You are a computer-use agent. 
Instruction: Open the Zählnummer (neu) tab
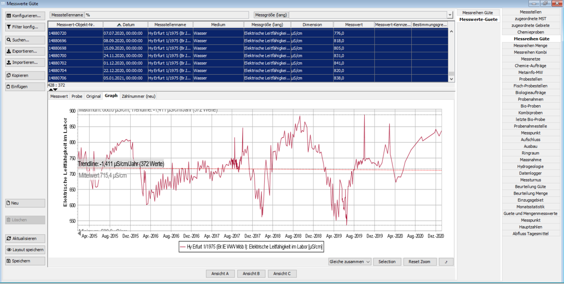pyautogui.click(x=139, y=96)
